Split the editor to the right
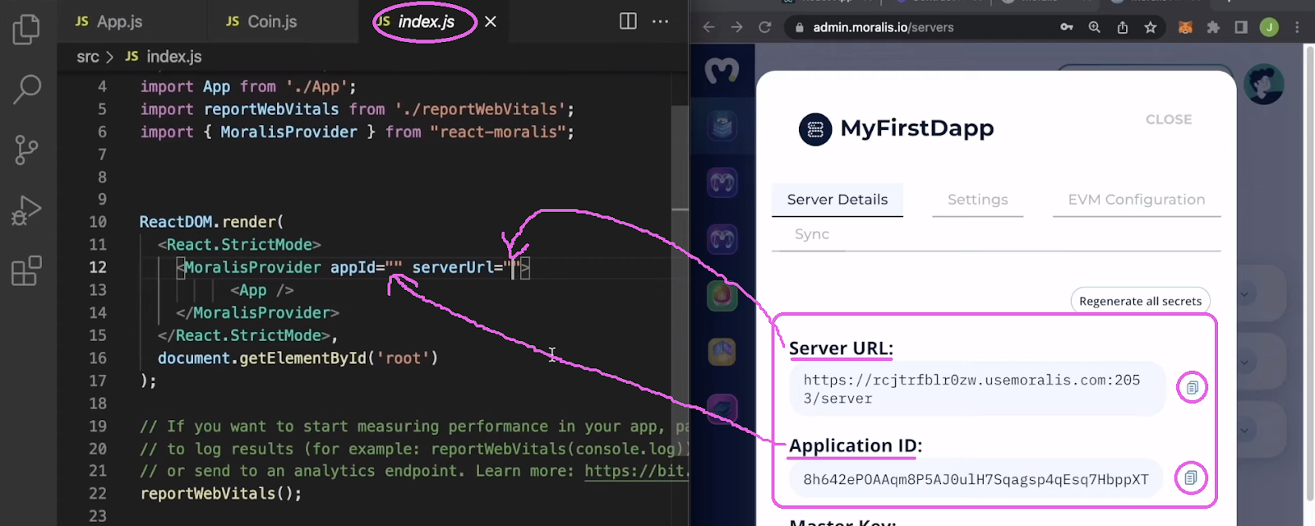Image resolution: width=1315 pixels, height=526 pixels. click(628, 21)
